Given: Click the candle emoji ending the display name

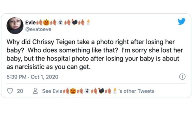Looking at the screenshot, I should tap(88, 22).
